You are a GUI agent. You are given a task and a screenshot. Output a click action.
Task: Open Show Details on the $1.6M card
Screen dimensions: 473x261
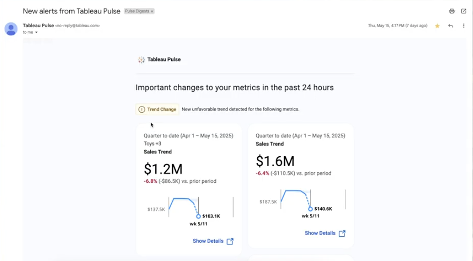[x=320, y=233]
